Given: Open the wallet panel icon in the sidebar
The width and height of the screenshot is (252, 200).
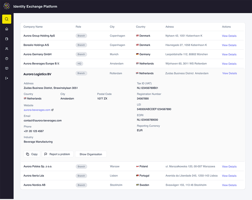Looking at the screenshot, I should pyautogui.click(x=7, y=39).
